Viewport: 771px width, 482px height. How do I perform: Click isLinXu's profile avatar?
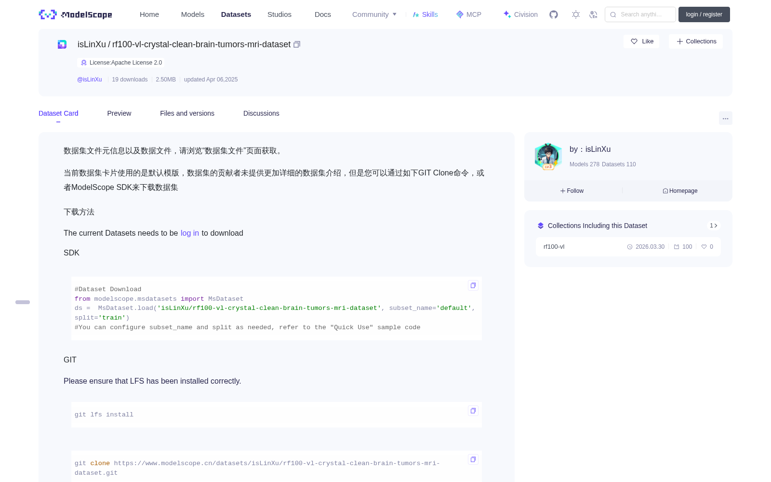coord(548,157)
